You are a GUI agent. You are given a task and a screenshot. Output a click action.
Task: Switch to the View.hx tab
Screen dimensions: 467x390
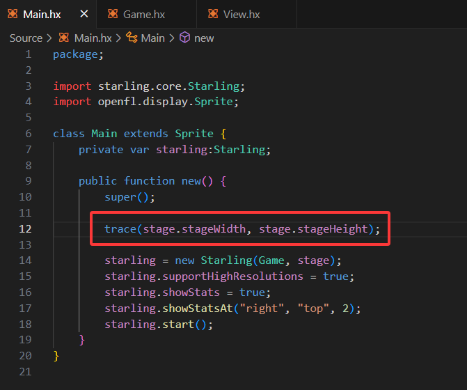tap(242, 14)
